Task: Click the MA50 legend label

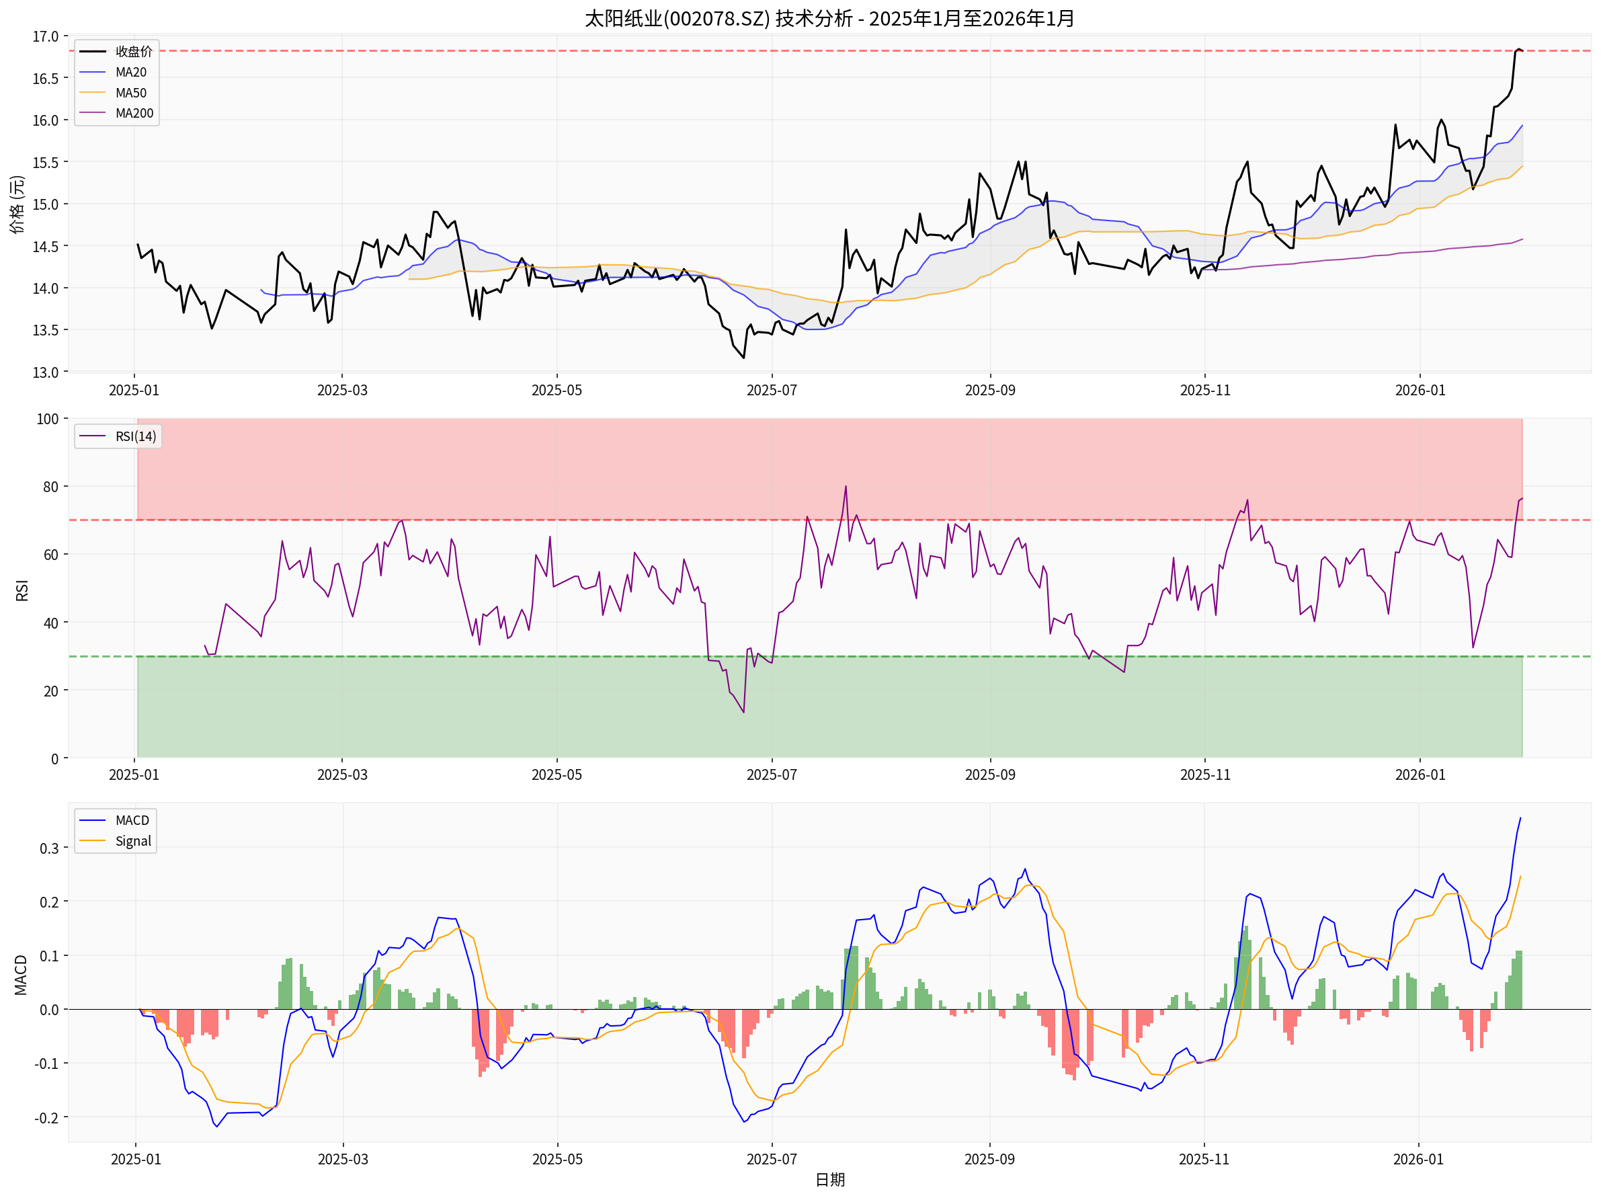Action: coord(130,93)
